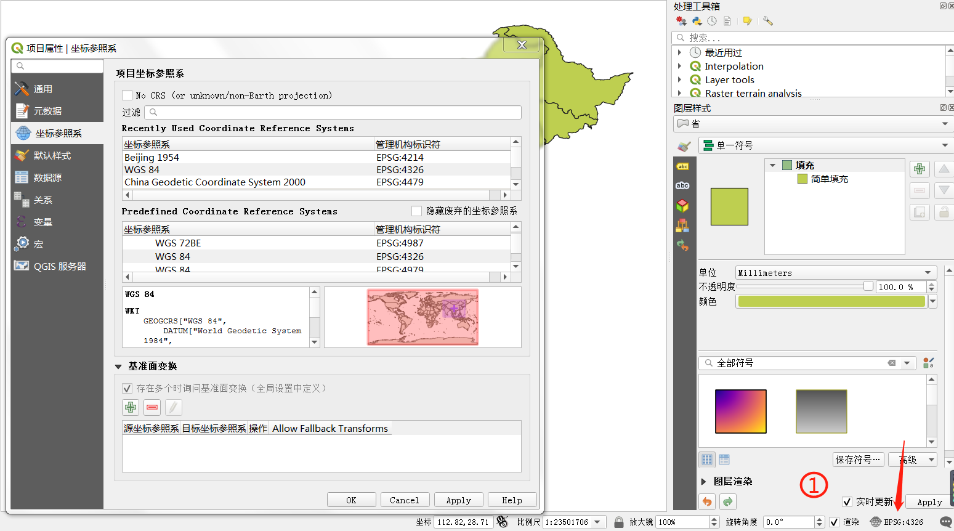
Task: Switch symbol list to icon grid view
Action: point(707,460)
